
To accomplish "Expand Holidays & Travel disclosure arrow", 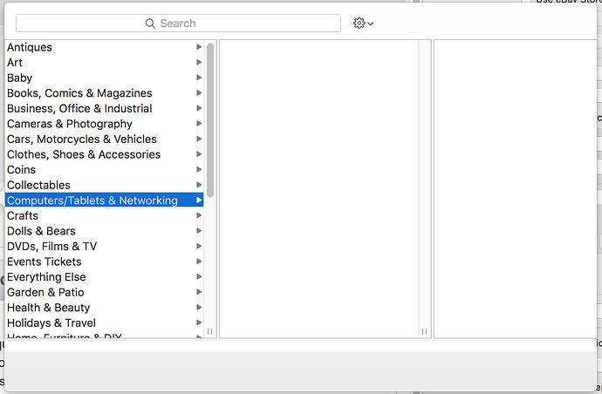I will click(199, 323).
